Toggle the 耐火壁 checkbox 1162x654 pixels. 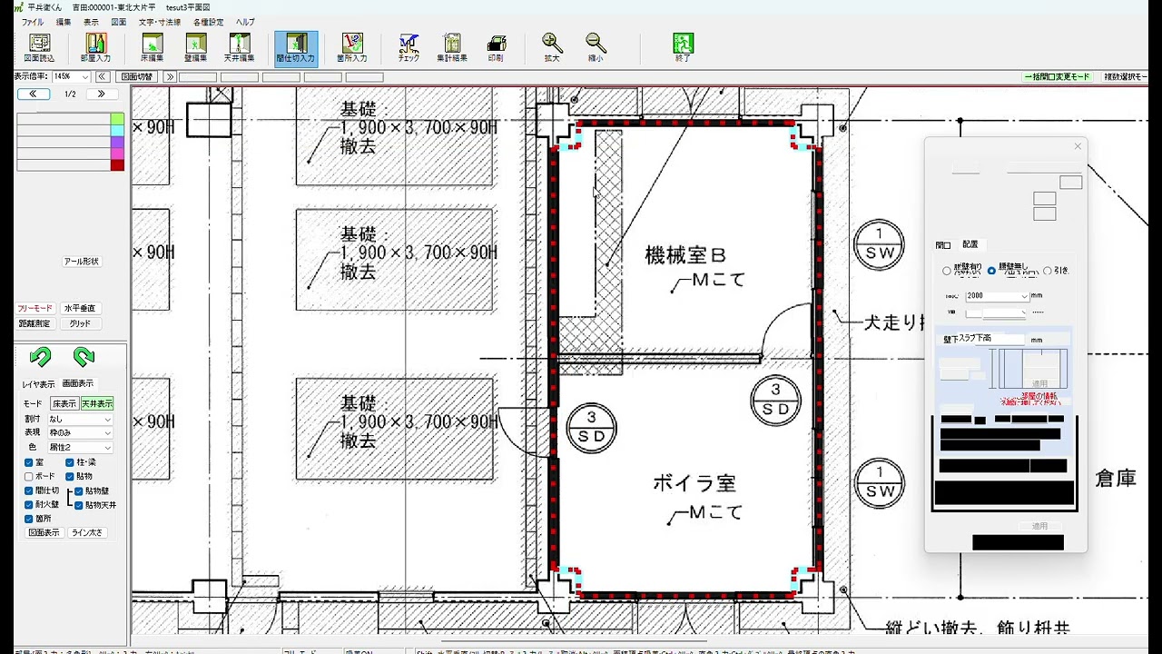[29, 504]
